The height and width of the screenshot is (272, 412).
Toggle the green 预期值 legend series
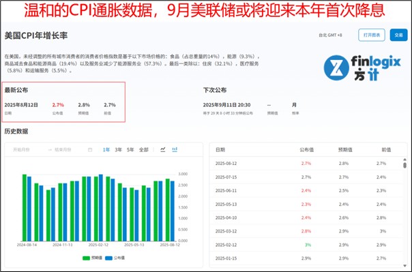tap(92, 258)
